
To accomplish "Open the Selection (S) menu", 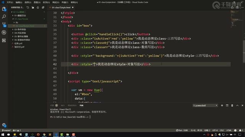I will click(x=28, y=2).
